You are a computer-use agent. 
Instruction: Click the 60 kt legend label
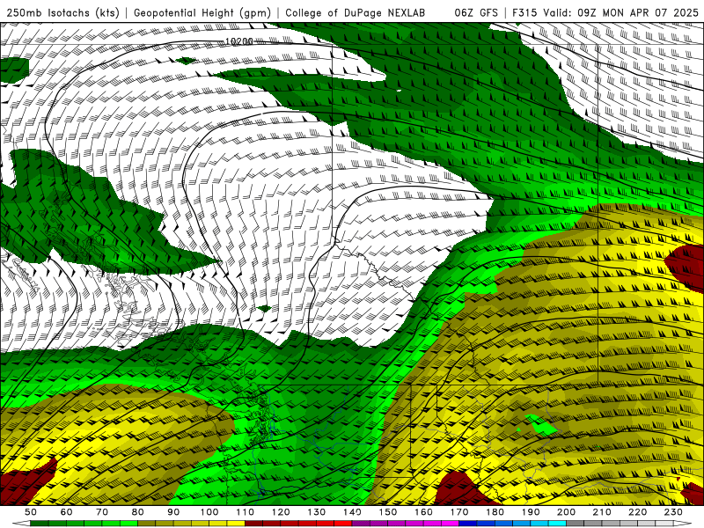pyautogui.click(x=67, y=512)
